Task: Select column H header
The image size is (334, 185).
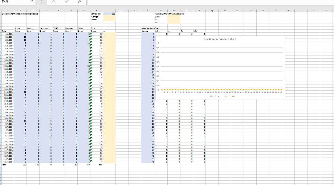Action: coord(97,11)
